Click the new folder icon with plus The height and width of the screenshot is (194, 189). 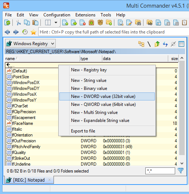tap(109, 23)
